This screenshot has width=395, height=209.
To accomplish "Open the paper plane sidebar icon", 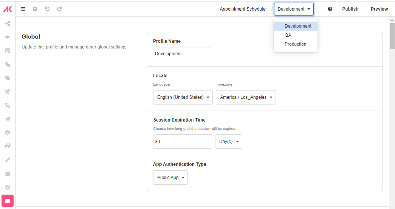I will coord(8,119).
